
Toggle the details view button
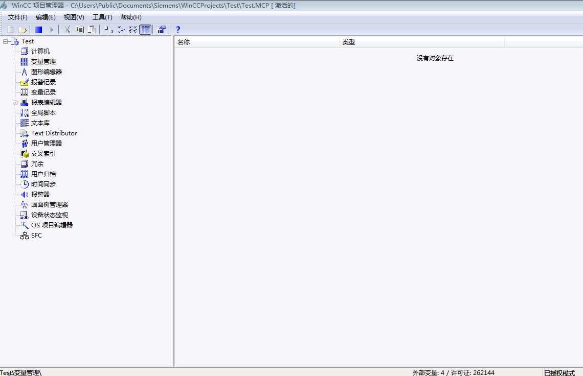[x=145, y=30]
